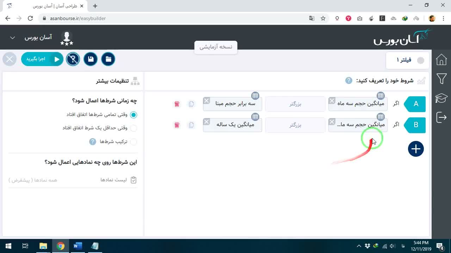This screenshot has width=451, height=253.
Task: Close the طراحی آسان browser tab
Action: (x=82, y=6)
